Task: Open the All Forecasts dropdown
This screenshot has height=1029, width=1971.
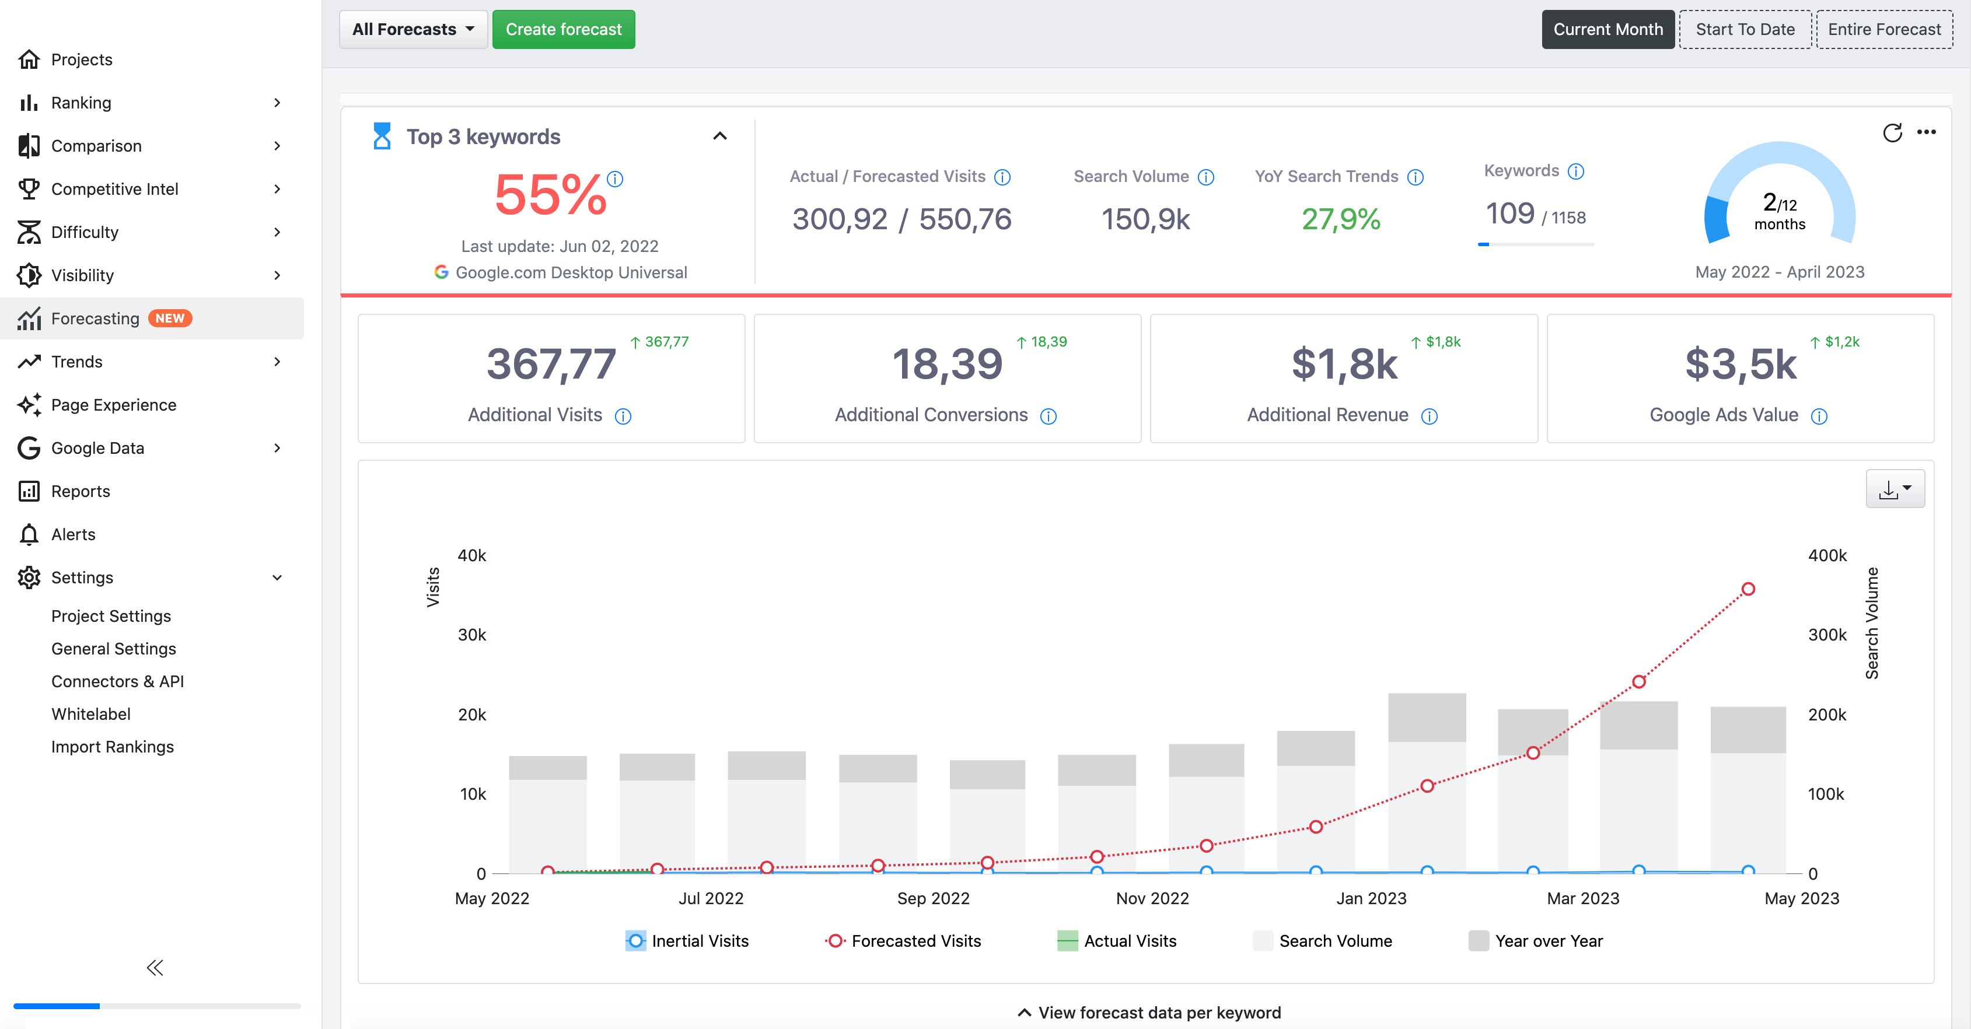Action: (413, 29)
